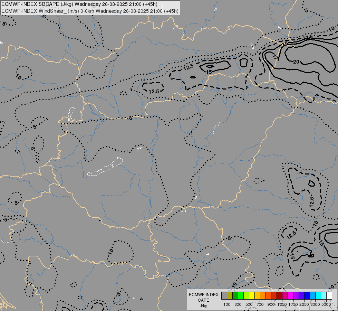
Task: Click the 1250 legend tick label
Action: point(282,304)
